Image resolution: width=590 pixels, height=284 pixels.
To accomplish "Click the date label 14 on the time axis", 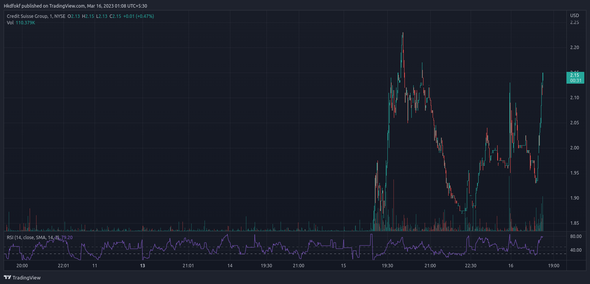I will pos(230,266).
